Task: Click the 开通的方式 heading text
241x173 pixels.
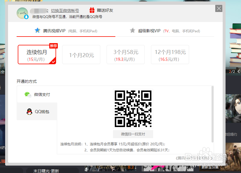Action: point(27,81)
